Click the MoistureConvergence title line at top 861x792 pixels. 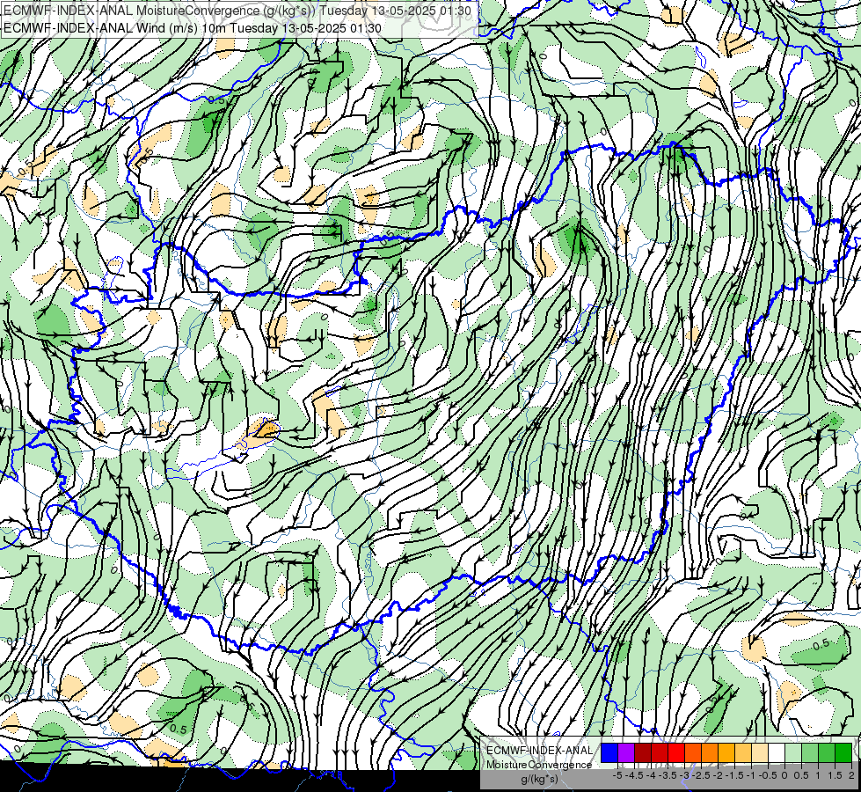point(237,11)
